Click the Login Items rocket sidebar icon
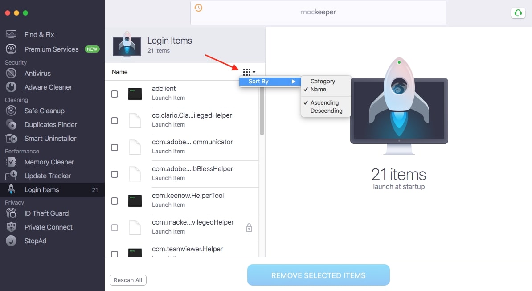 11,189
